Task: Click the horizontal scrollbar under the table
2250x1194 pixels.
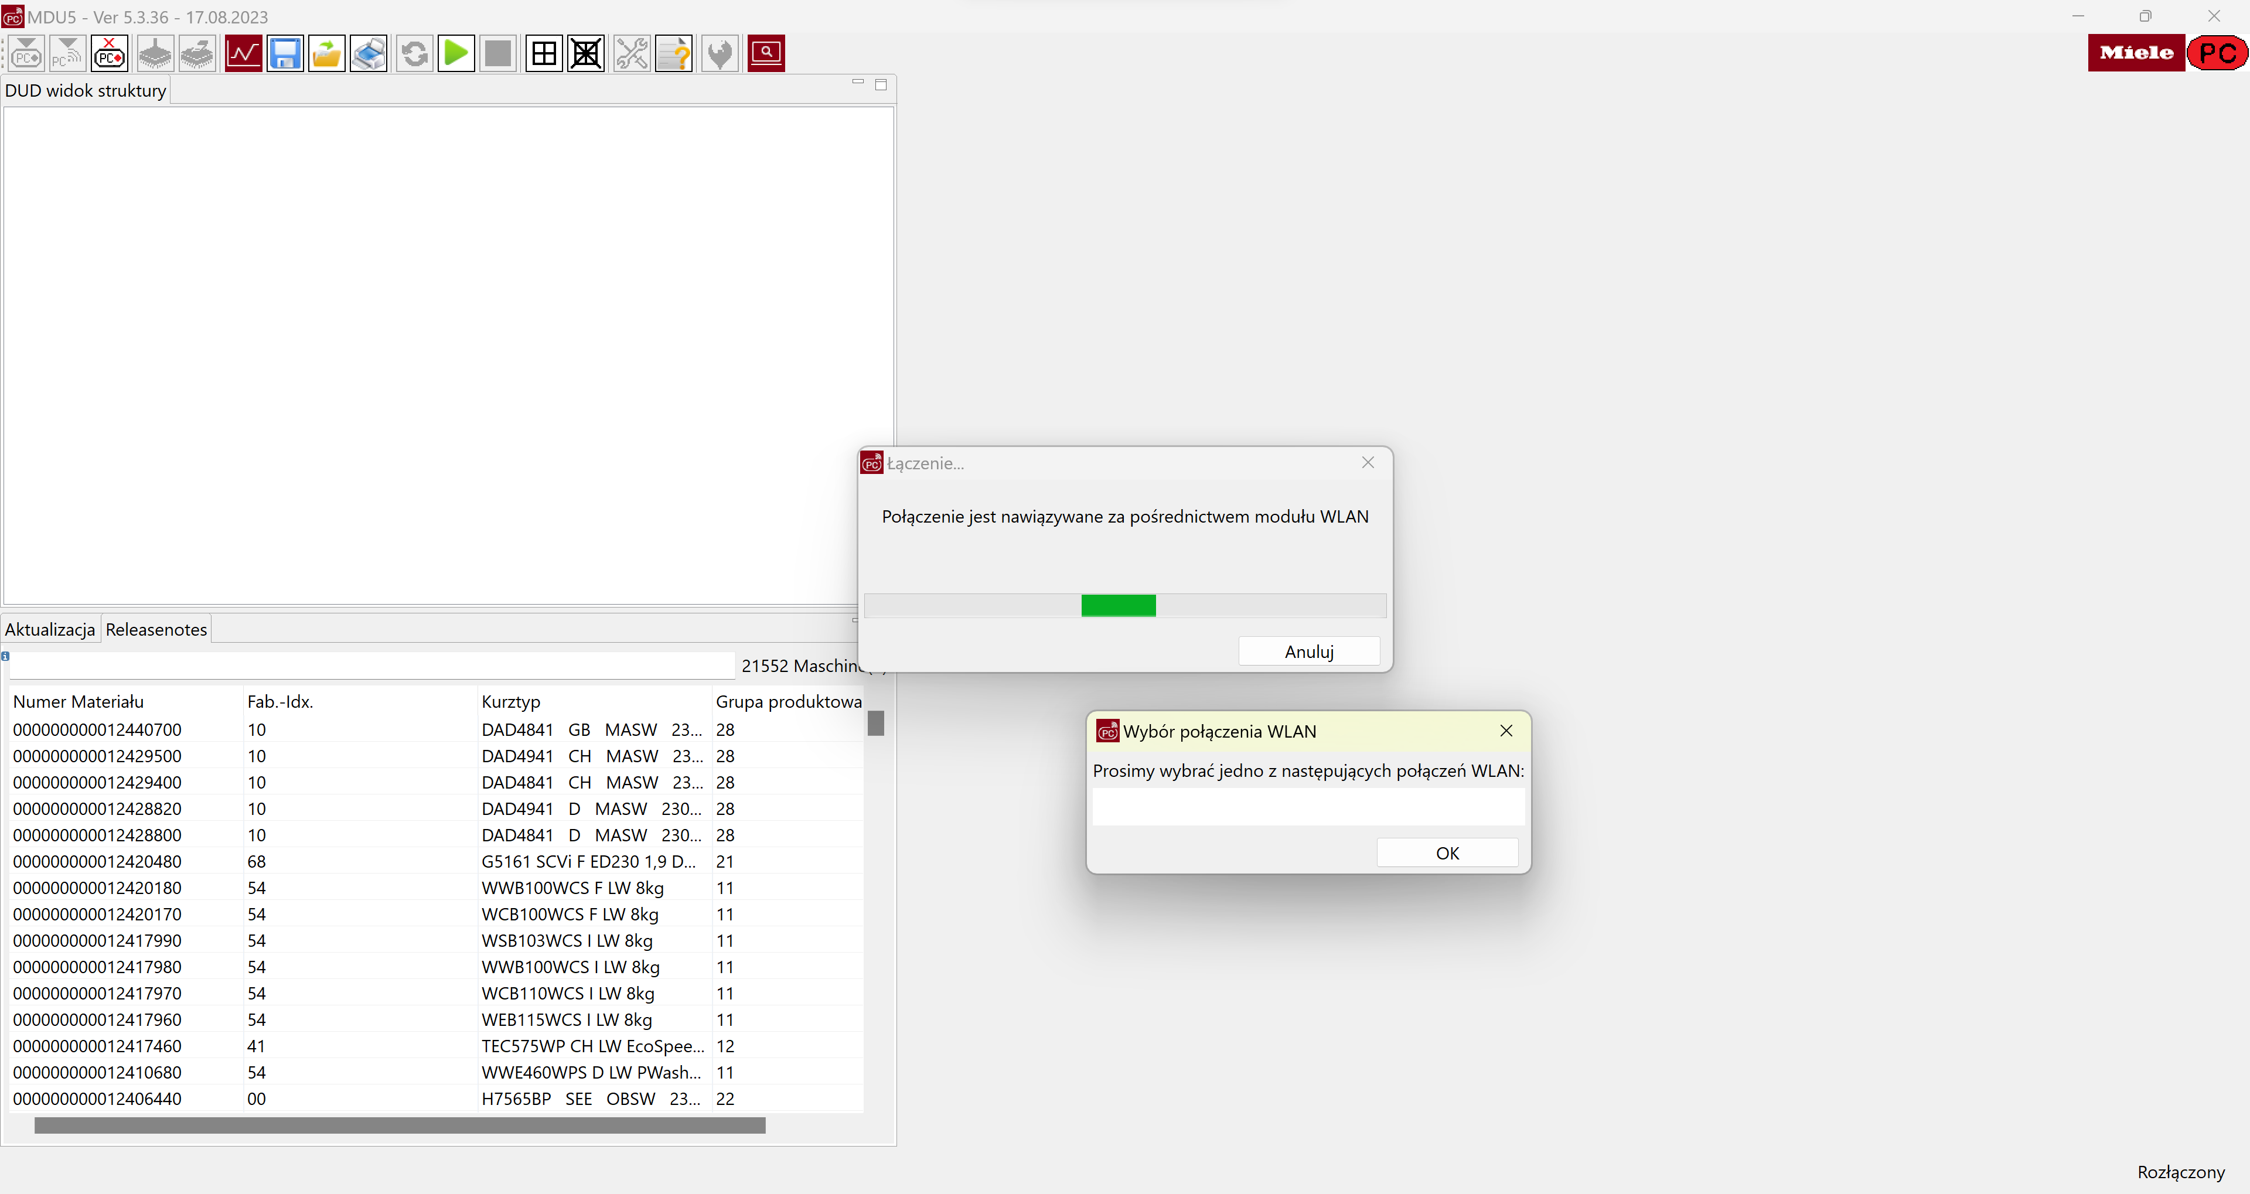Action: (x=399, y=1125)
